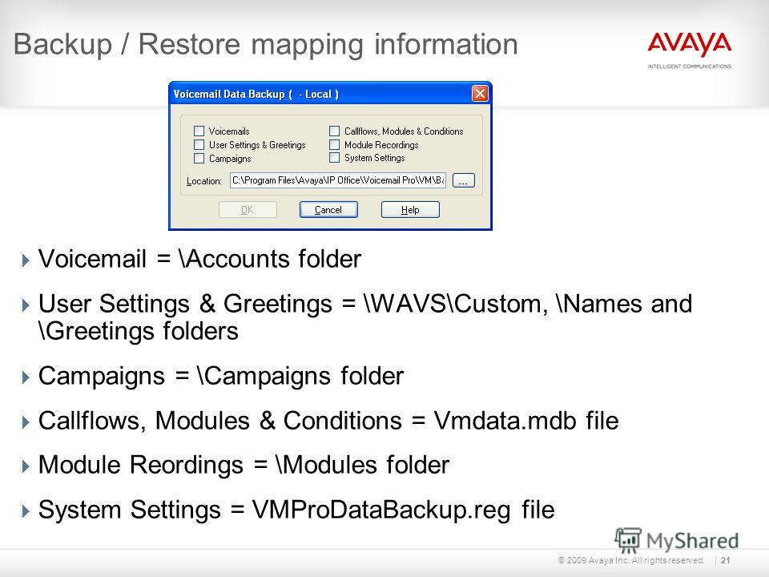Tick the Voicemails checkbox in the dialog
Viewport: 769px width, 577px height.
199,131
